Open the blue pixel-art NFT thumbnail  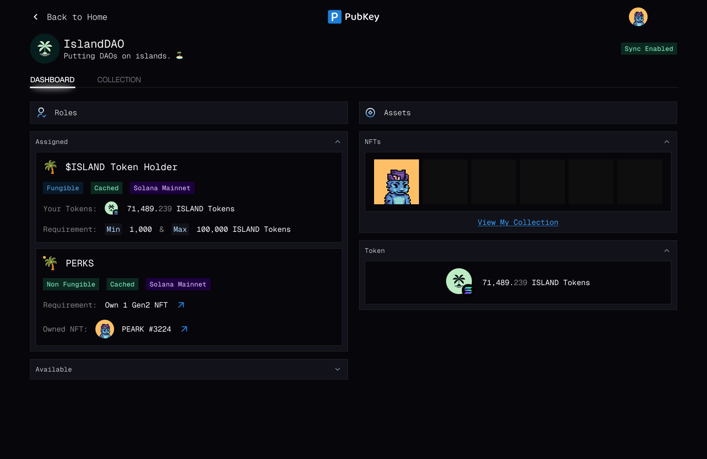[x=397, y=182]
